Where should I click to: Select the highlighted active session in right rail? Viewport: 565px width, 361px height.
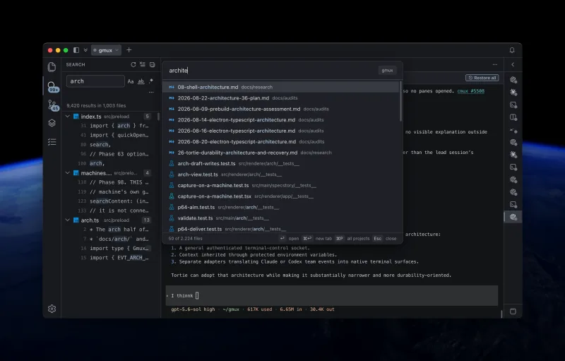[513, 217]
